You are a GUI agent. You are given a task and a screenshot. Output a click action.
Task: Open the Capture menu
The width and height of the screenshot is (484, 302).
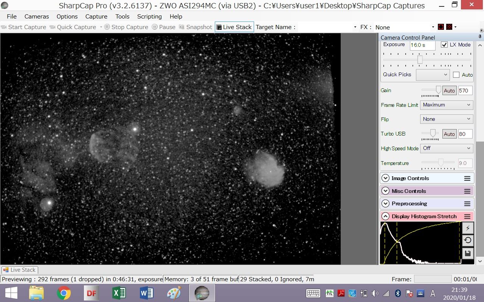pos(96,16)
